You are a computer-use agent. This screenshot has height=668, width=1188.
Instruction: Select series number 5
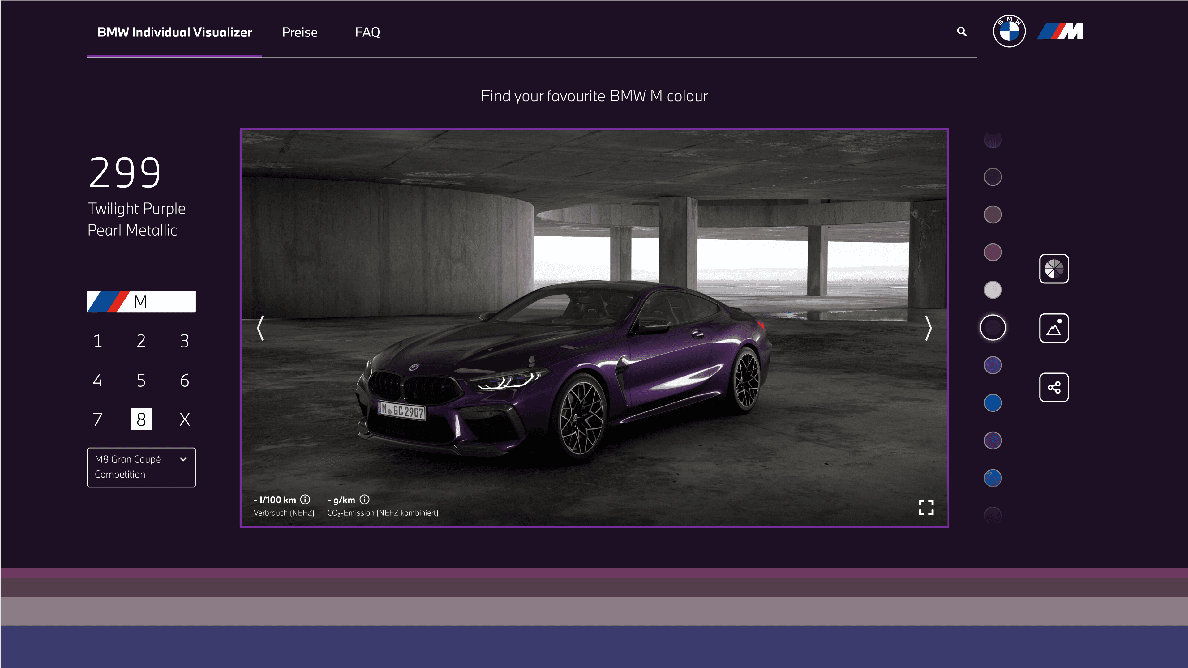click(141, 380)
